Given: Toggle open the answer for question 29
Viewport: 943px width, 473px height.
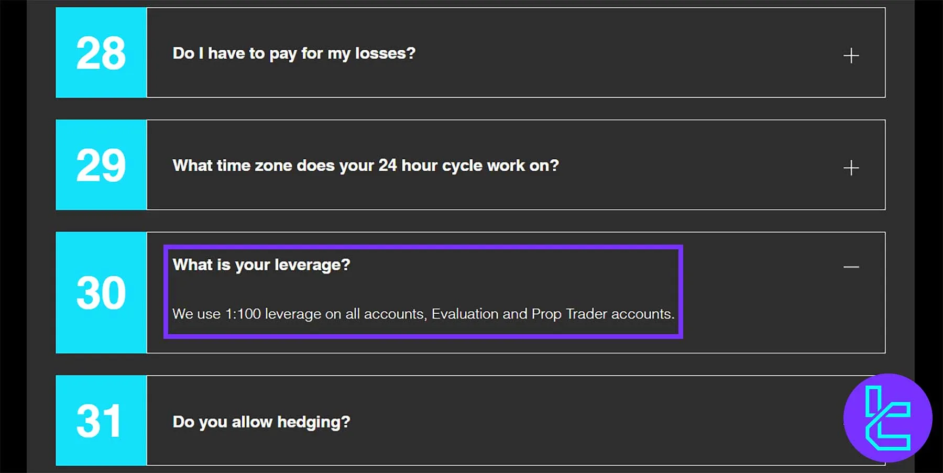Looking at the screenshot, I should tap(852, 168).
